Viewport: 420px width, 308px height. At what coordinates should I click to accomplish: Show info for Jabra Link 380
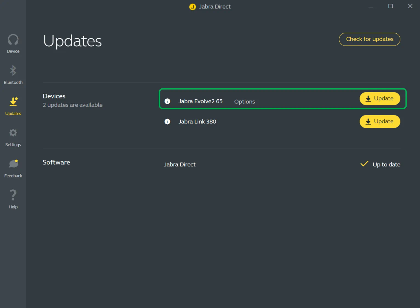(167, 122)
